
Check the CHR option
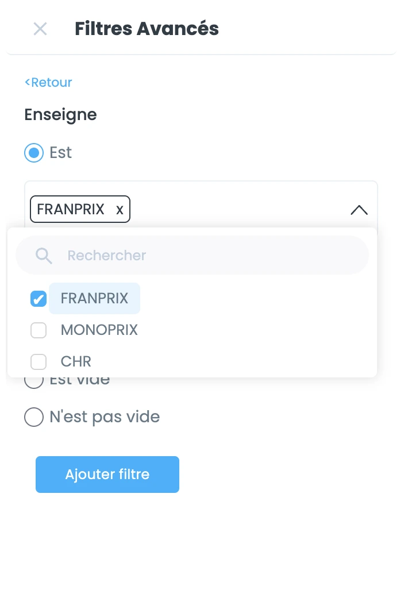[x=39, y=361]
